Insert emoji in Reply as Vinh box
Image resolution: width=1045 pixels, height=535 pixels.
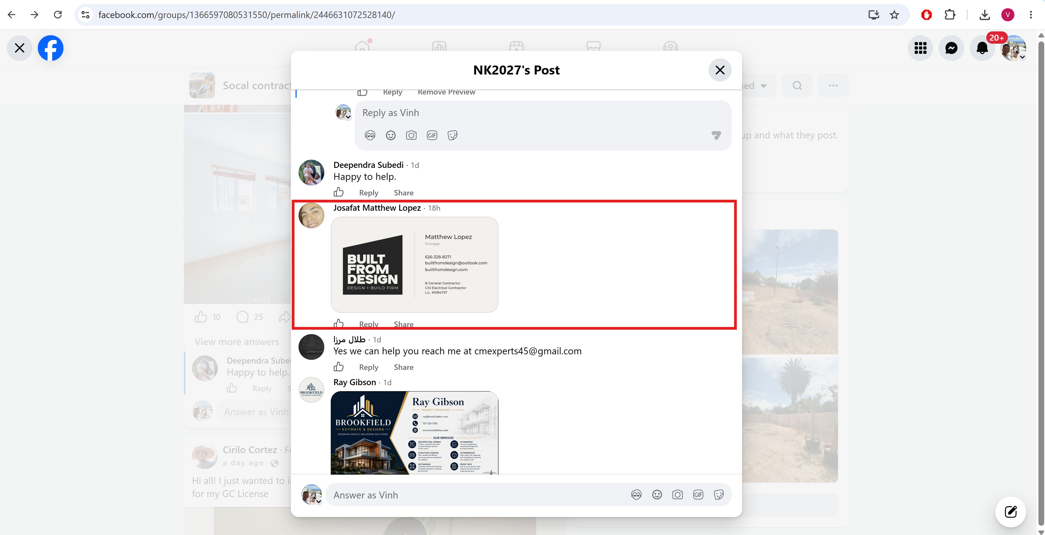tap(391, 135)
